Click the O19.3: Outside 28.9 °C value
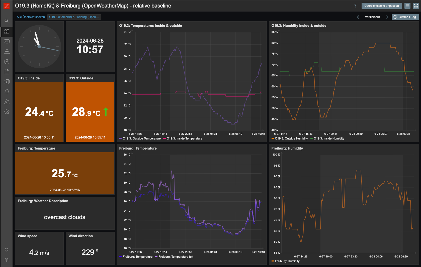This screenshot has width=421, height=267. click(86, 112)
